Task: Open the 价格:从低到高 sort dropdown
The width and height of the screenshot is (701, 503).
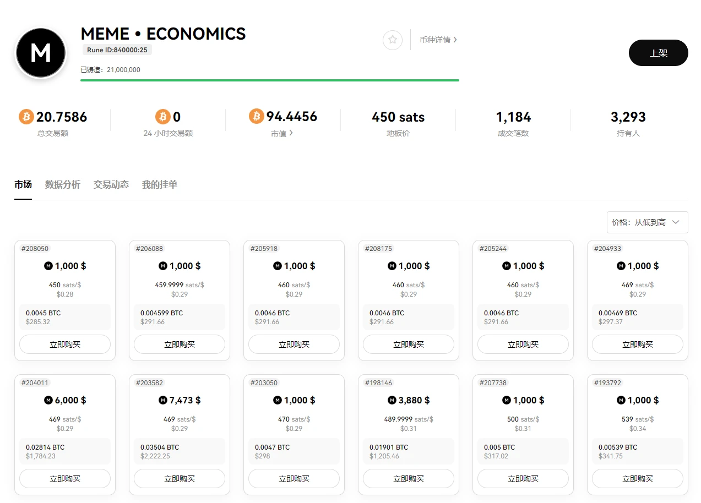Action: pos(647,222)
